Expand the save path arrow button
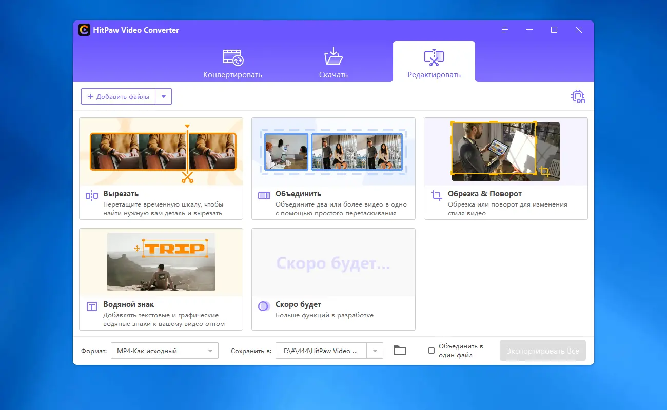Viewport: 667px width, 410px height. tap(375, 351)
